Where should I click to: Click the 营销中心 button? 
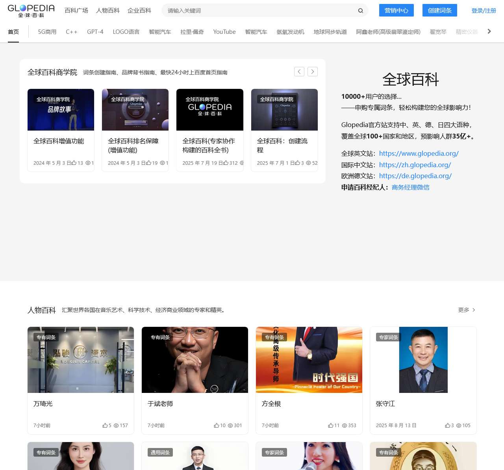(397, 11)
